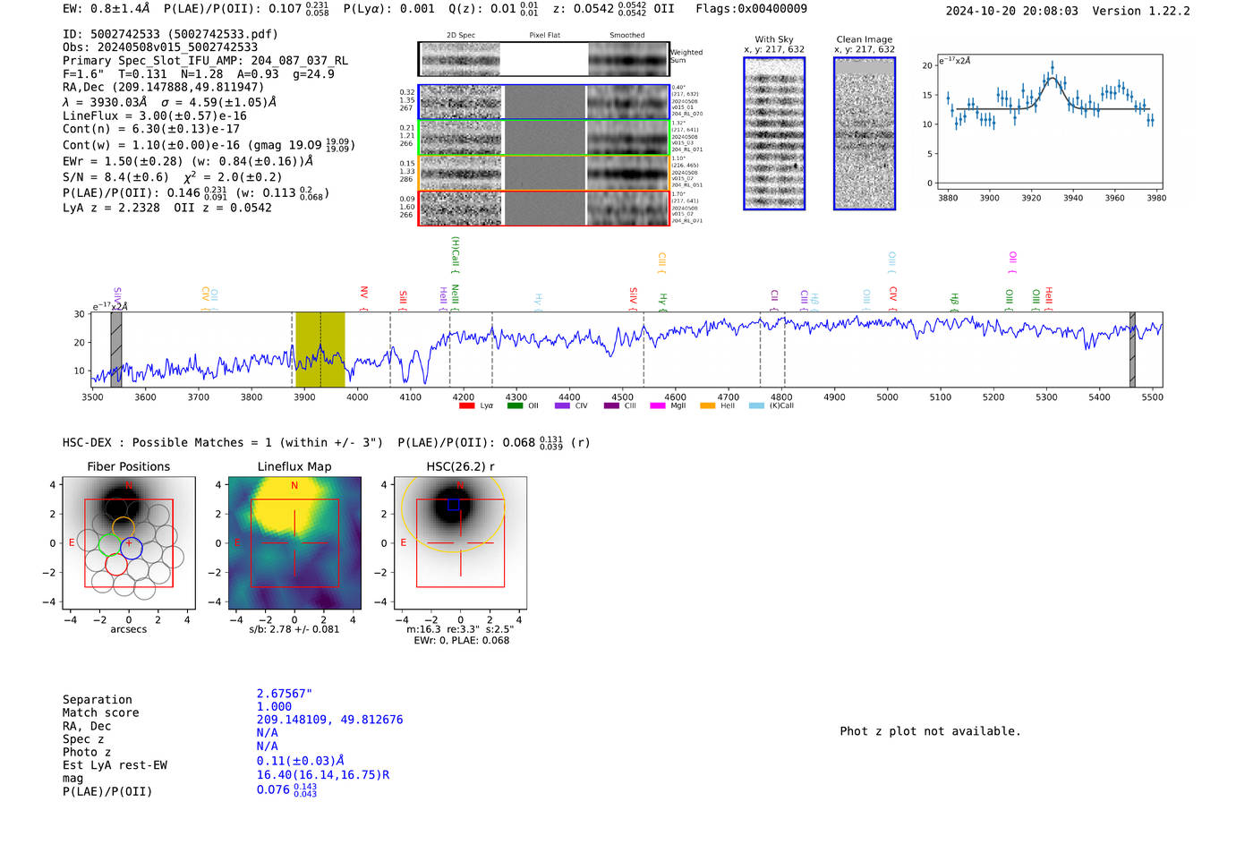Click the s/b: 2.78 +/- 0.081 caption
Viewport: 1253px width, 853px height.
point(294,629)
